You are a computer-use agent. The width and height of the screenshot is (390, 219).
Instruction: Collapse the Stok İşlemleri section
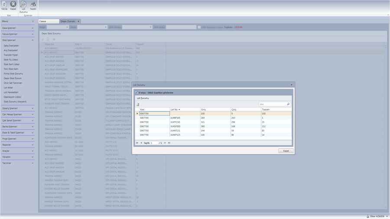pos(18,40)
